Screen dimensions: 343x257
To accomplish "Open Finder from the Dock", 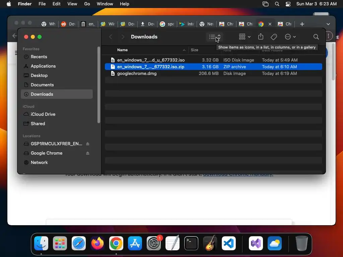I will pyautogui.click(x=41, y=243).
